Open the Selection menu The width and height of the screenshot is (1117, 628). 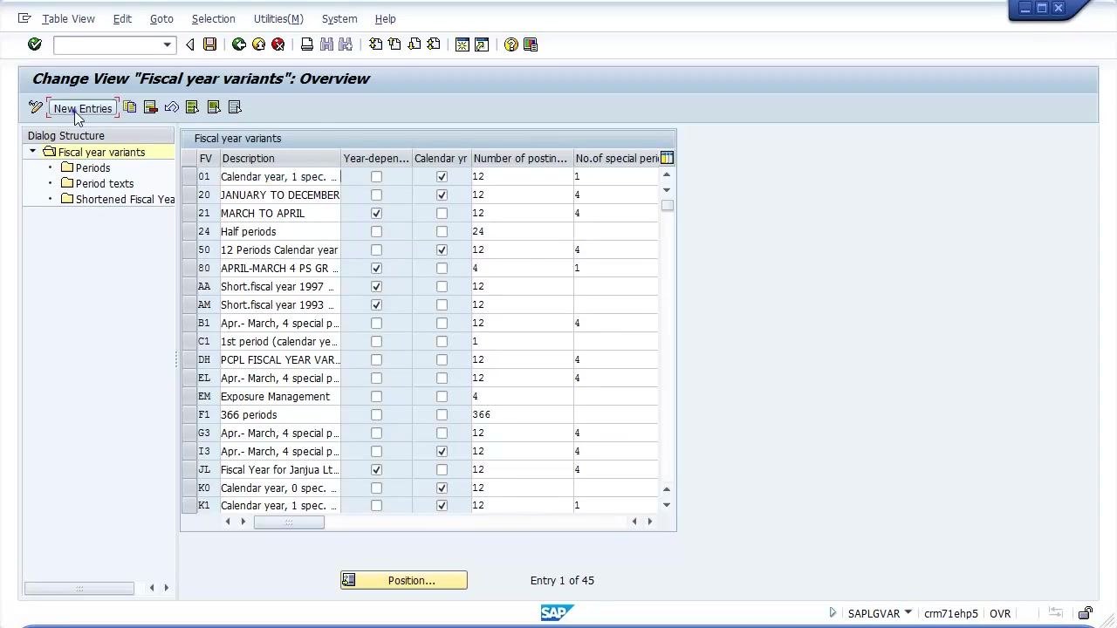click(x=213, y=18)
